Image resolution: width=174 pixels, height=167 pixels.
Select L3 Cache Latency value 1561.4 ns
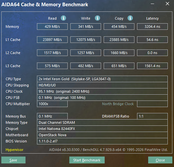(x=152, y=66)
